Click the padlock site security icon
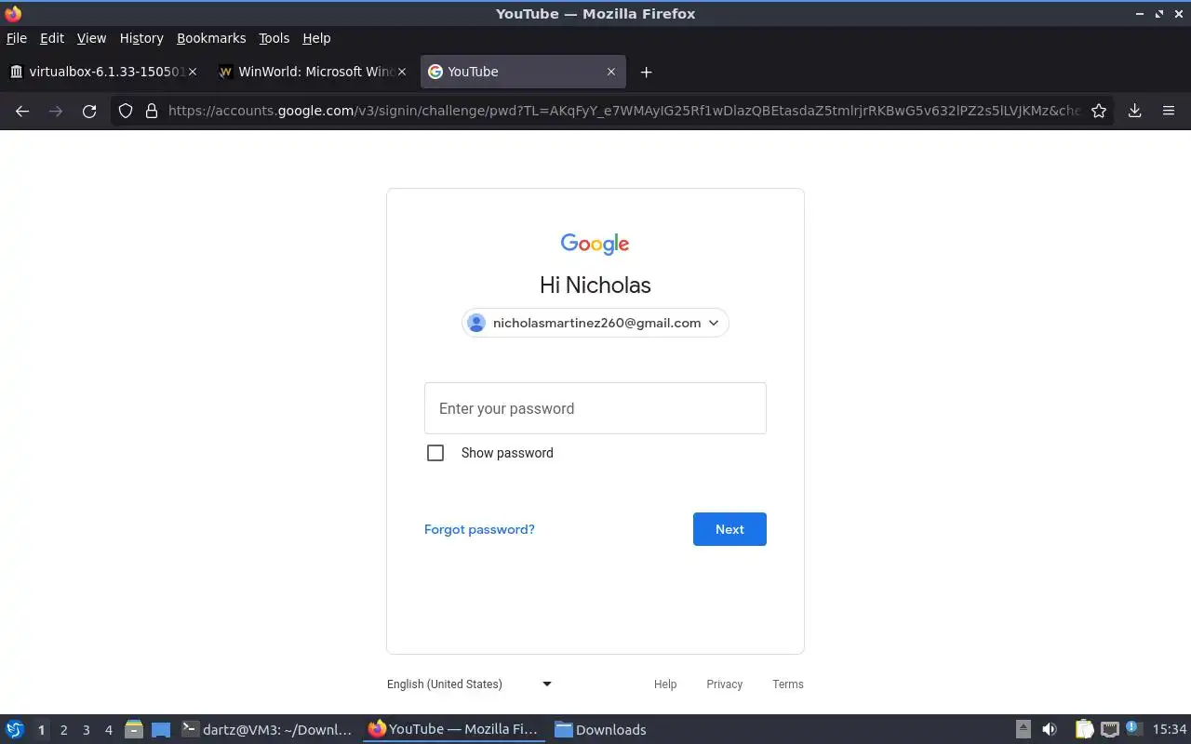The image size is (1191, 744). pyautogui.click(x=152, y=111)
